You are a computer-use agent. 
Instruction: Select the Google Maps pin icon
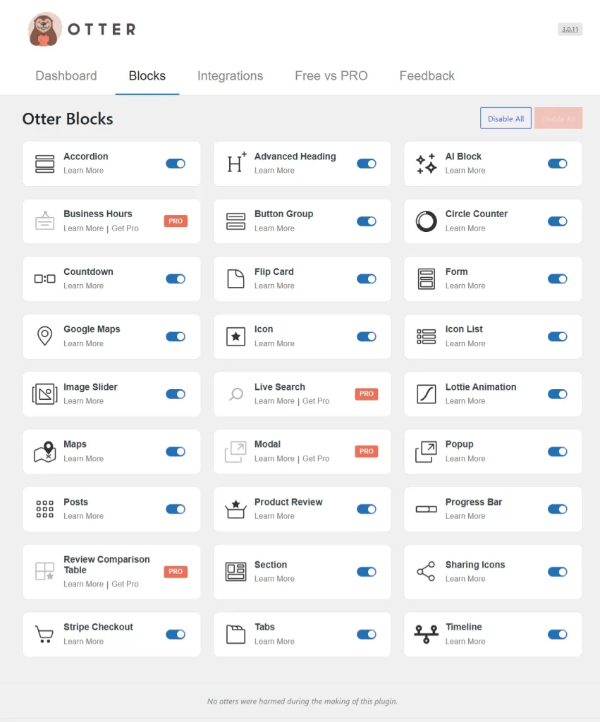coord(44,336)
